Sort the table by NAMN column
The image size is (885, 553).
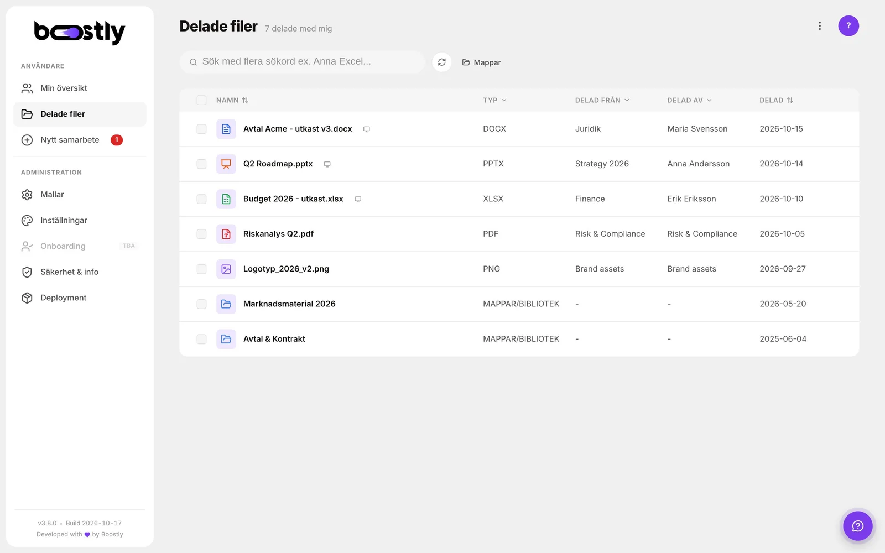(x=232, y=100)
